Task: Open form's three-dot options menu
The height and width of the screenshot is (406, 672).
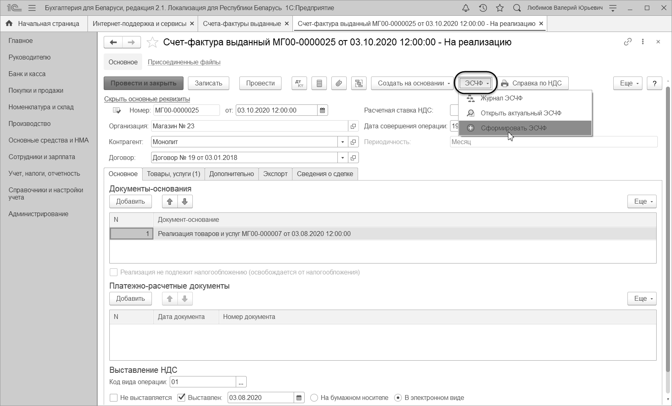Action: [643, 42]
